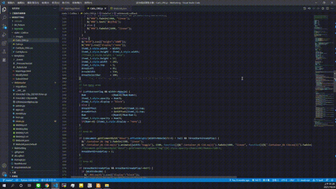Switch to the WebLink.json tab

click(120, 8)
